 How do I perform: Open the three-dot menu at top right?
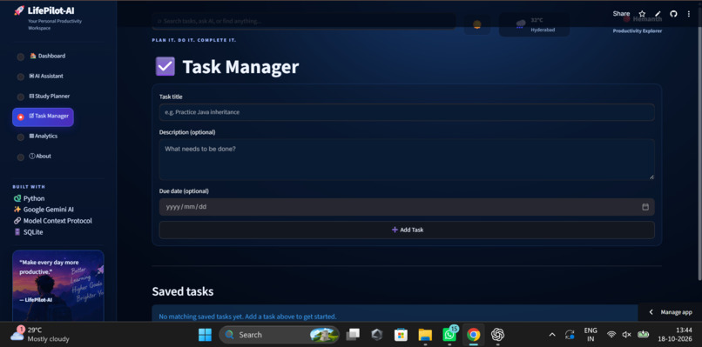[x=689, y=14]
